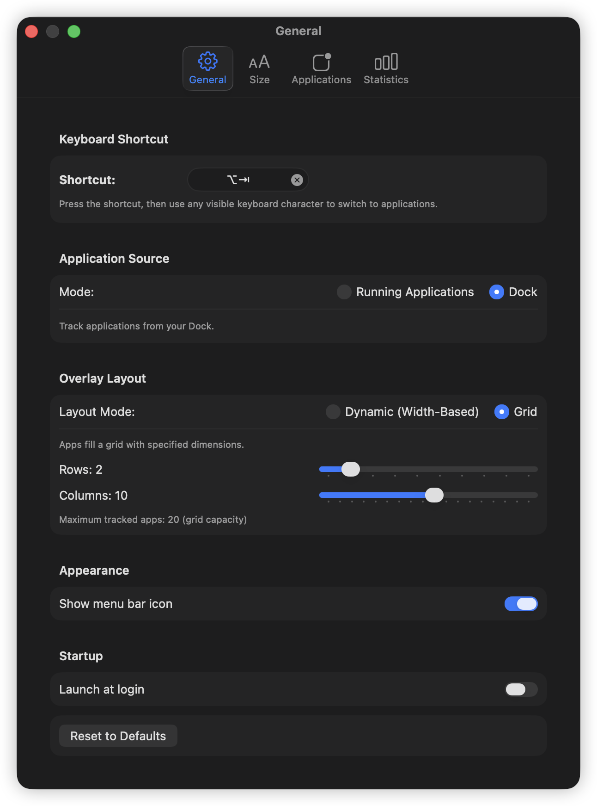Switch to the Size tab
597x806 pixels.
click(259, 68)
